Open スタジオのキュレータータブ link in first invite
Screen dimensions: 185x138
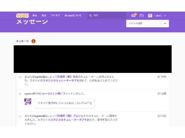pos(60,80)
